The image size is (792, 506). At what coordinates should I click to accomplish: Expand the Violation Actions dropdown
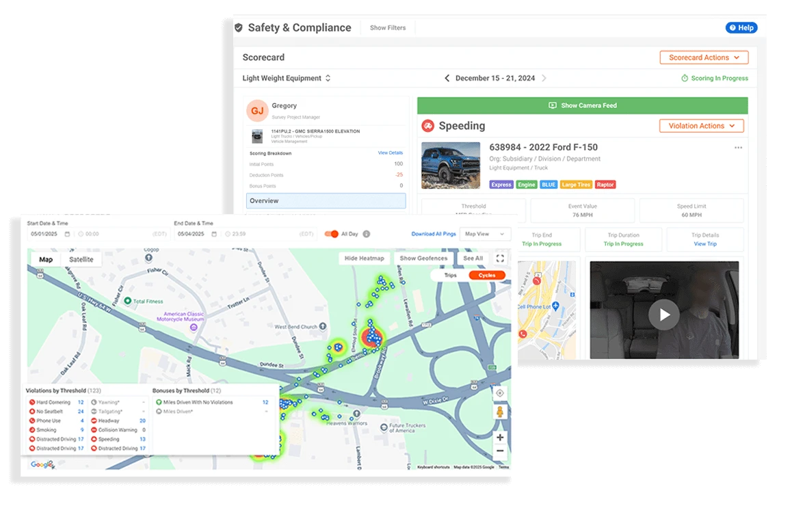pyautogui.click(x=701, y=126)
